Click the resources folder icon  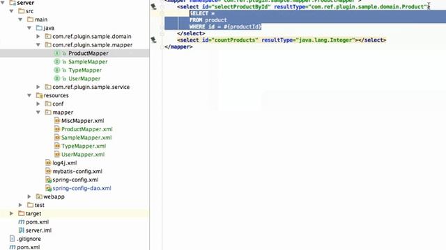click(39, 96)
